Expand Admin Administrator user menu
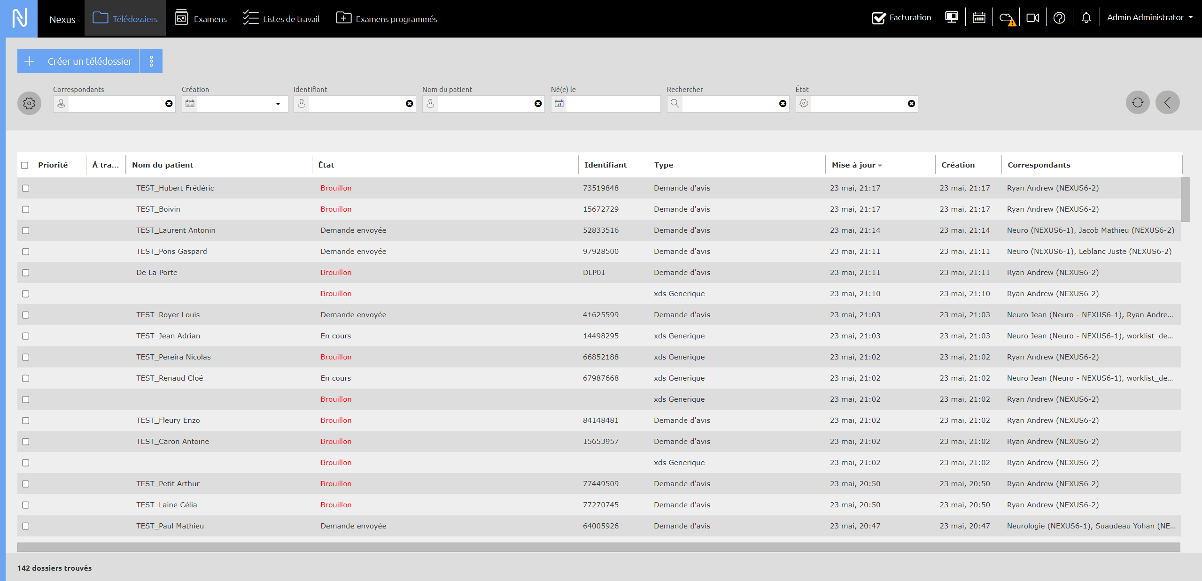 (1149, 17)
